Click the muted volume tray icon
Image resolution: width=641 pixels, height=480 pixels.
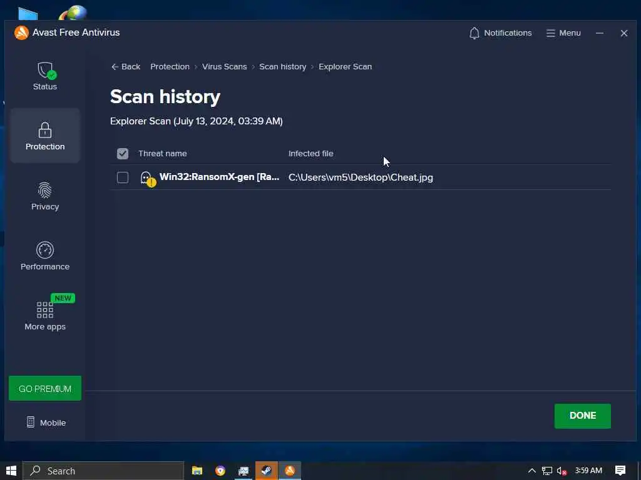pos(562,471)
